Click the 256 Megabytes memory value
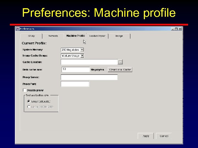Image resolution: width=198 pixels, height=148 pixels. click(70, 50)
